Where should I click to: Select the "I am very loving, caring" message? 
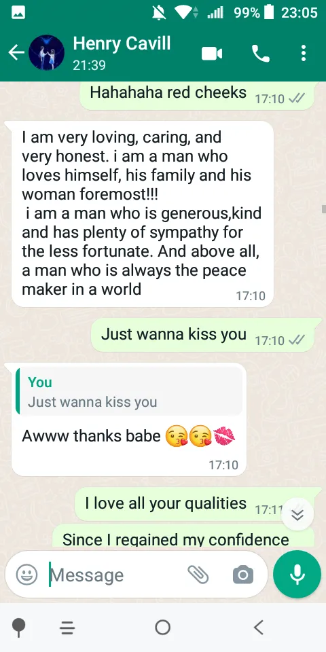[x=143, y=214]
